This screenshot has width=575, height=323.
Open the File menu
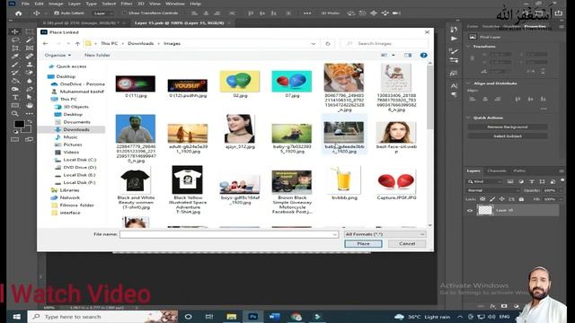pos(25,4)
